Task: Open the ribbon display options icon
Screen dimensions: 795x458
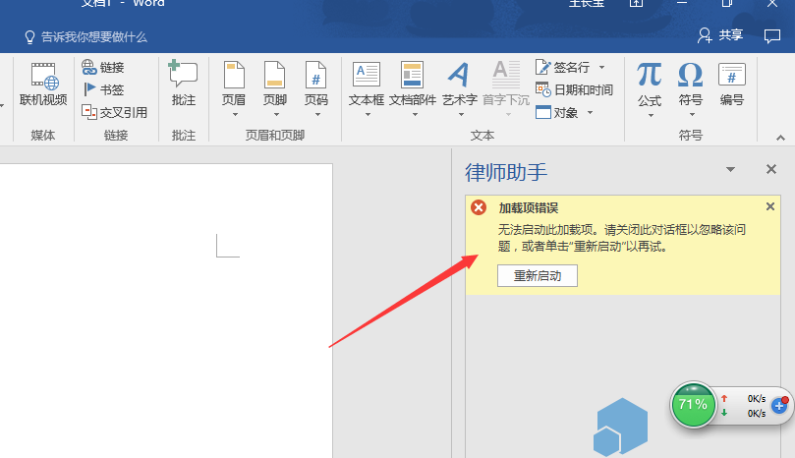Action: pyautogui.click(x=637, y=3)
